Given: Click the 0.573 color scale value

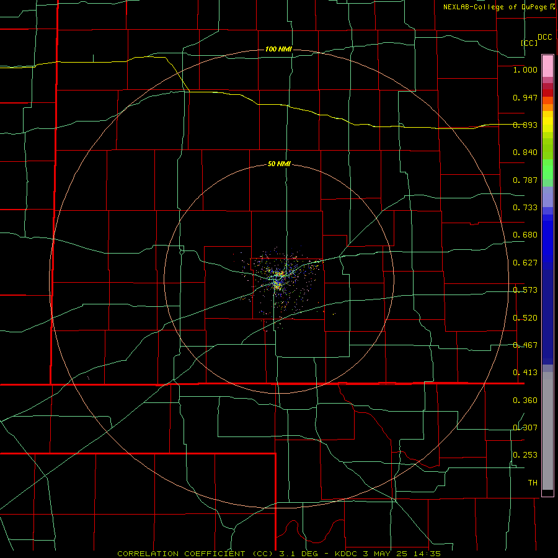Looking at the screenshot, I should [525, 290].
